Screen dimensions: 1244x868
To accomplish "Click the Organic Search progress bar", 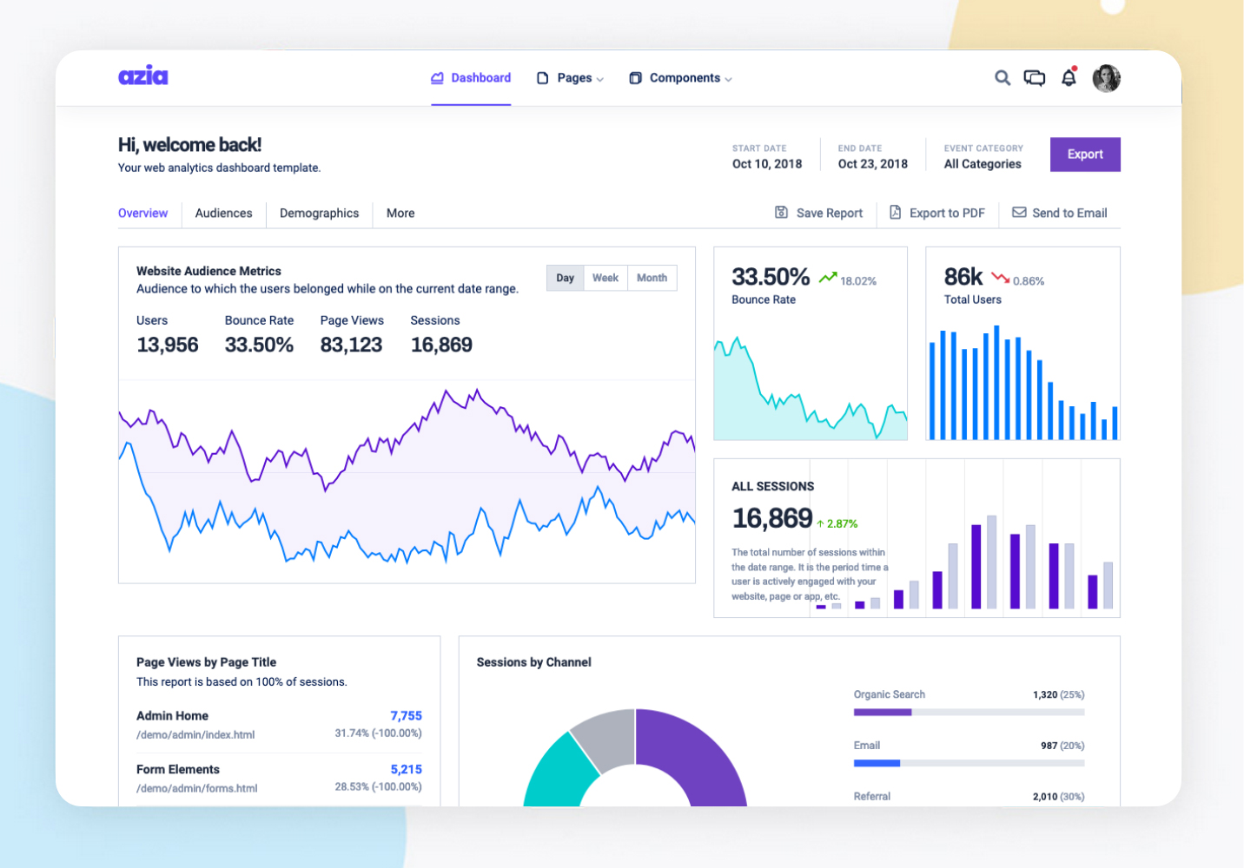I will (x=969, y=713).
